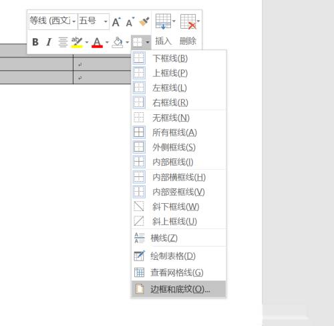Choose 所有框线(A) all borders

[x=179, y=132]
